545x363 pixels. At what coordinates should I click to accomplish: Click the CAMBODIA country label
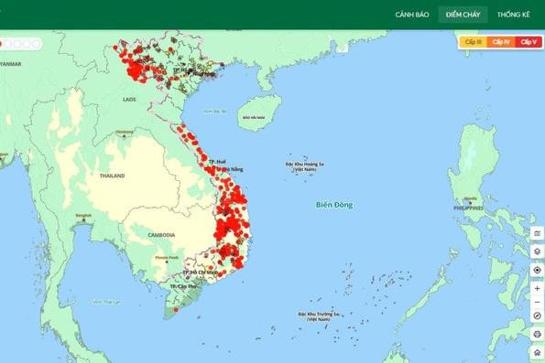click(x=161, y=235)
